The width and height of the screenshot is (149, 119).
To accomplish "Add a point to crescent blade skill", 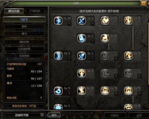I will pos(69,93).
